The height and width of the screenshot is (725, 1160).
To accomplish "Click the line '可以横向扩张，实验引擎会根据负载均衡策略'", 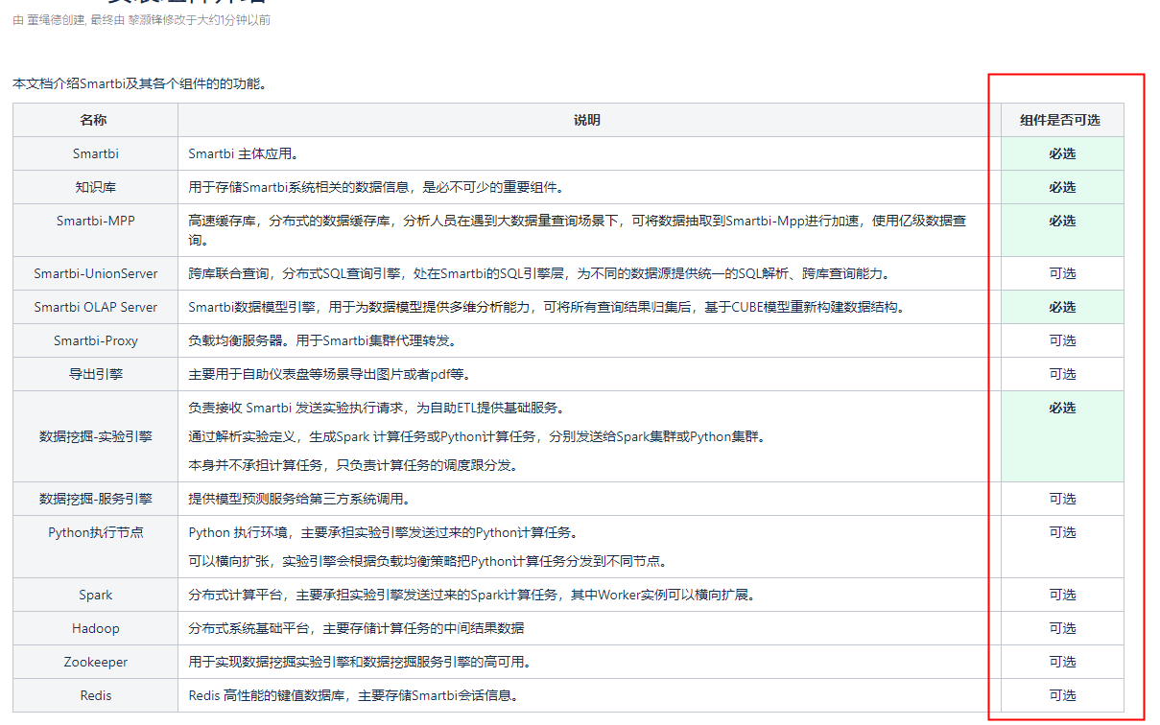I will pyautogui.click(x=428, y=561).
